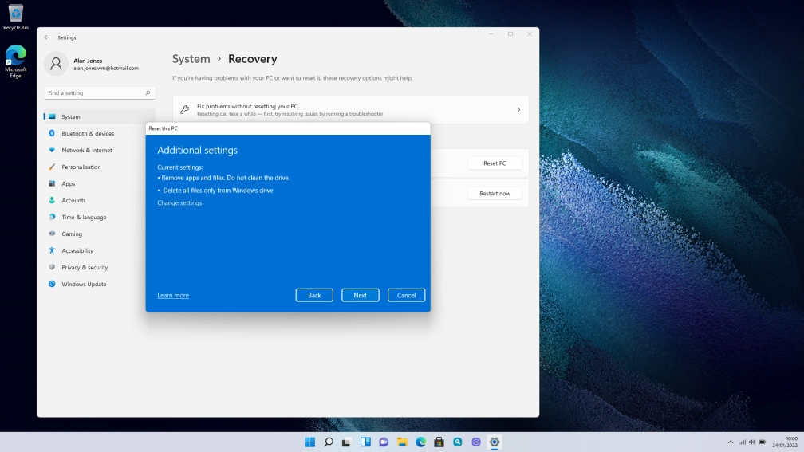804x452 pixels.
Task: Show hidden tray icons chevron
Action: 730,442
